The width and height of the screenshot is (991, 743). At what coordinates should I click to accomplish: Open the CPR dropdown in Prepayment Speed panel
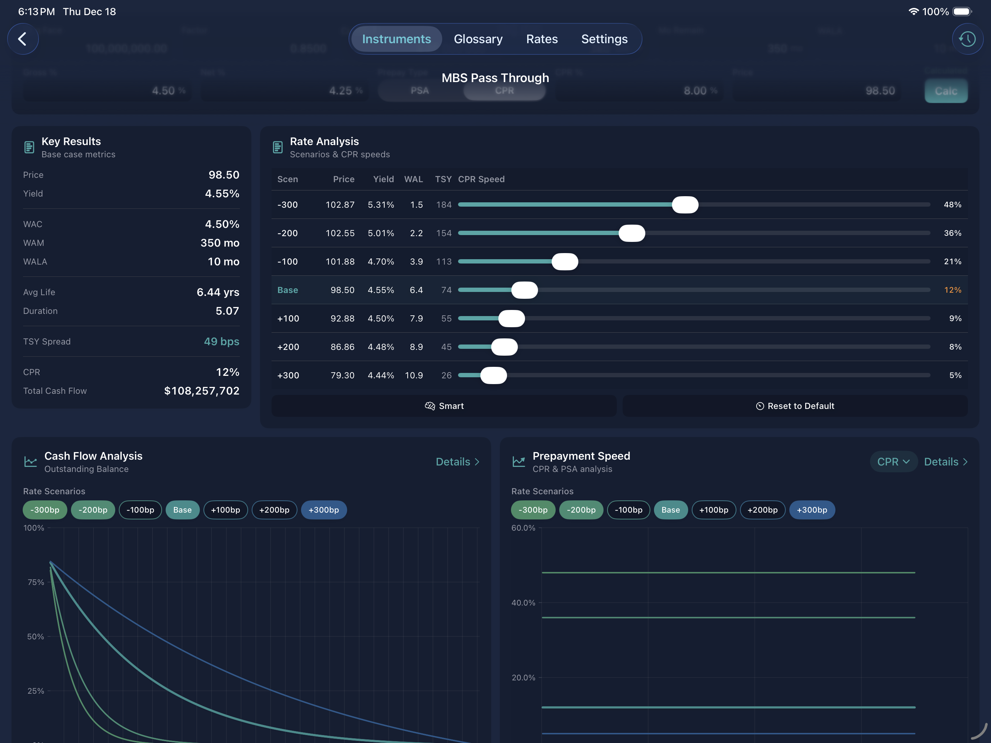(893, 461)
